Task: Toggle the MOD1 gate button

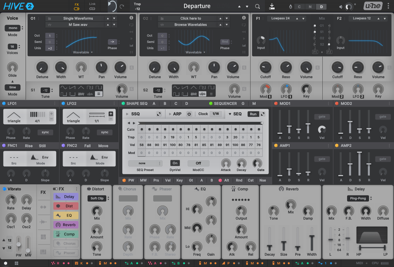Action: point(322,117)
